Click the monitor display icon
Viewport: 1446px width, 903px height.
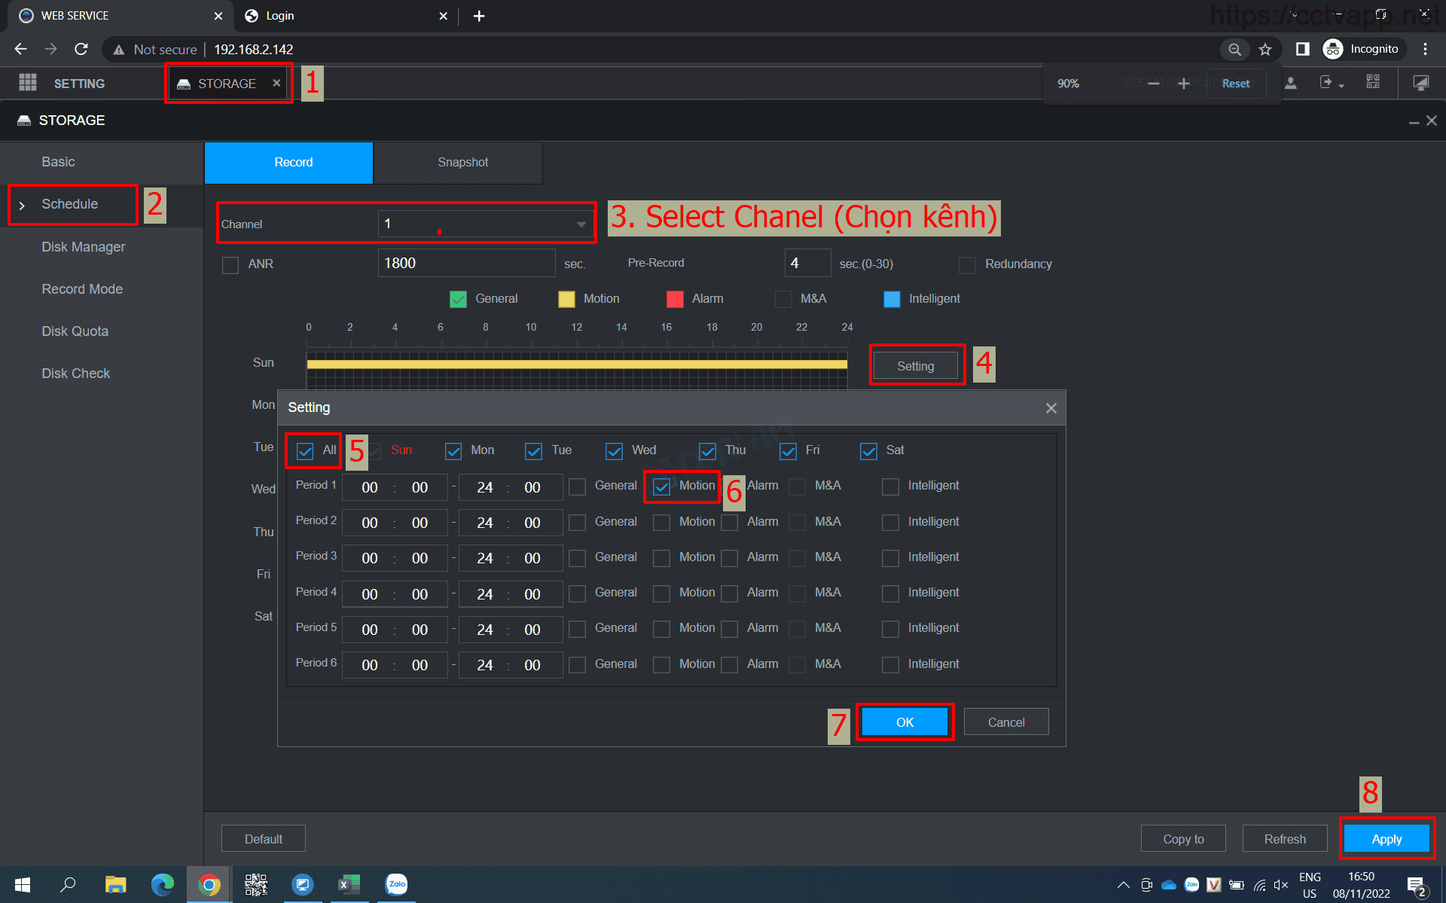1420,83
